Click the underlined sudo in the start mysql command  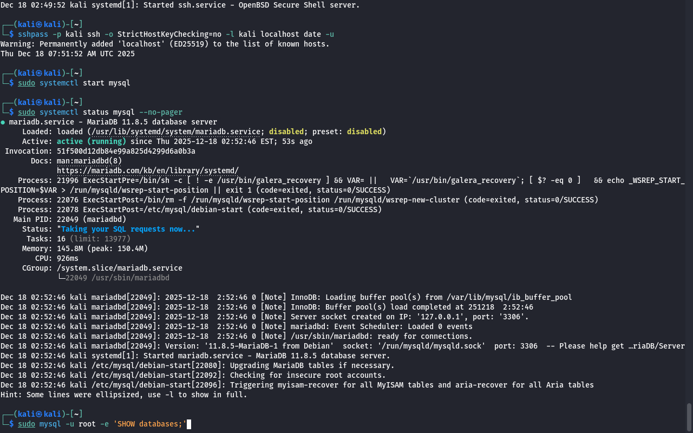coord(26,83)
